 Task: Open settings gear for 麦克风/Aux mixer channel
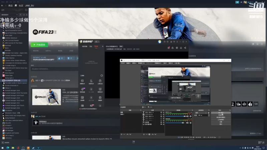click(190, 116)
